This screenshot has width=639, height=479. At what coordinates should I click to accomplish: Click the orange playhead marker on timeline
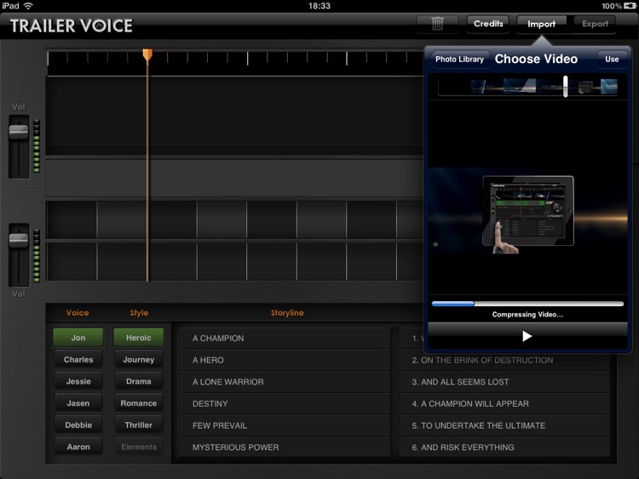coord(147,55)
